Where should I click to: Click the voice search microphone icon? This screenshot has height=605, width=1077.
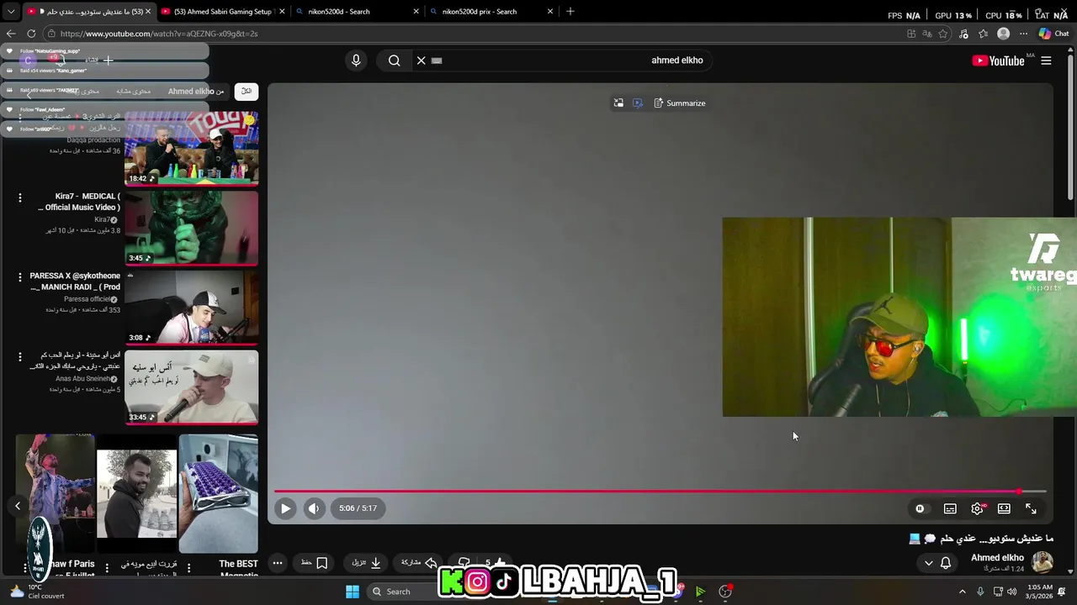[x=356, y=60]
